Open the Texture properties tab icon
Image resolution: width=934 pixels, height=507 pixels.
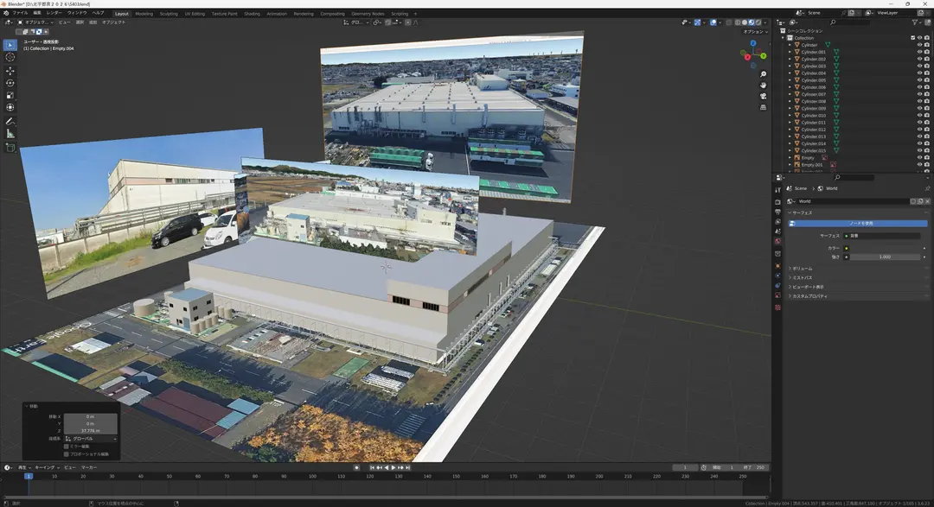[777, 307]
